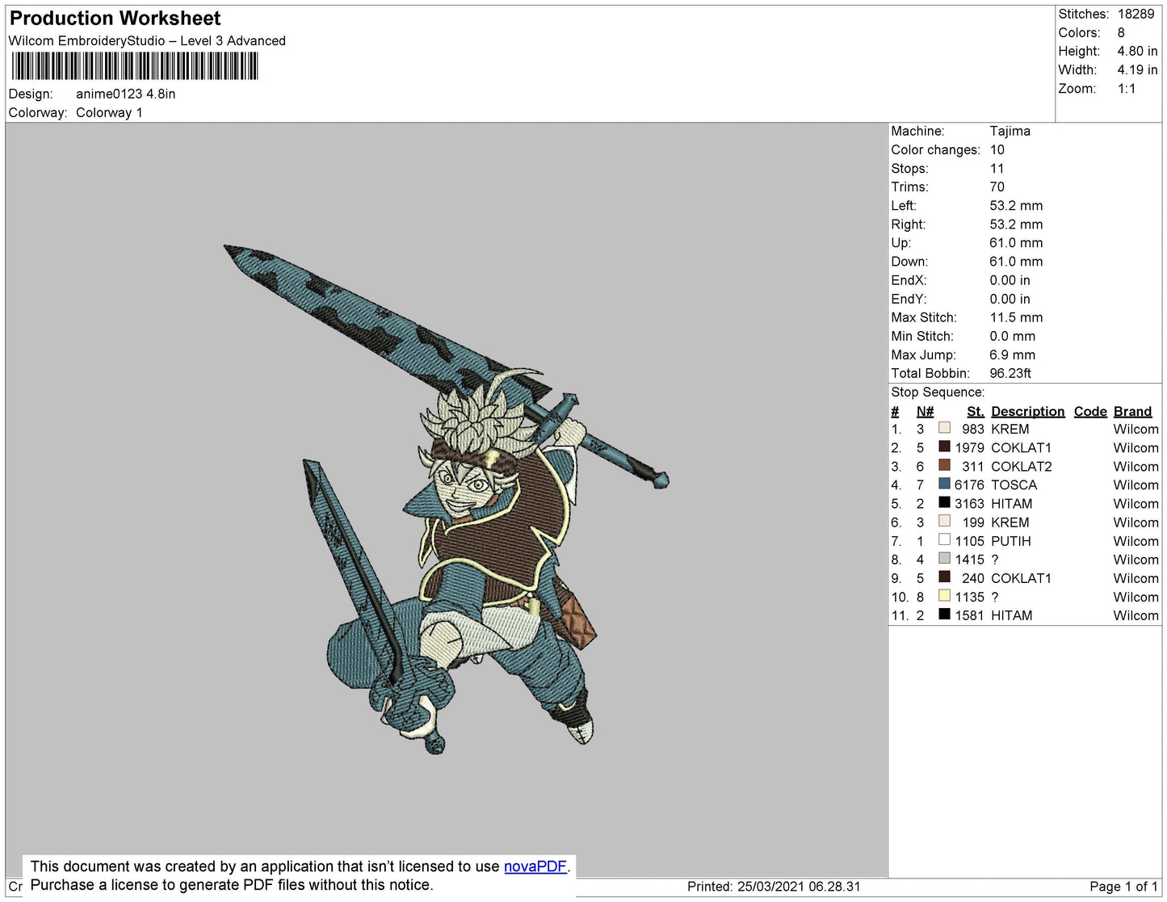Click stitch count 1581 in row 11
Image resolution: width=1167 pixels, height=902 pixels.
pos(969,615)
